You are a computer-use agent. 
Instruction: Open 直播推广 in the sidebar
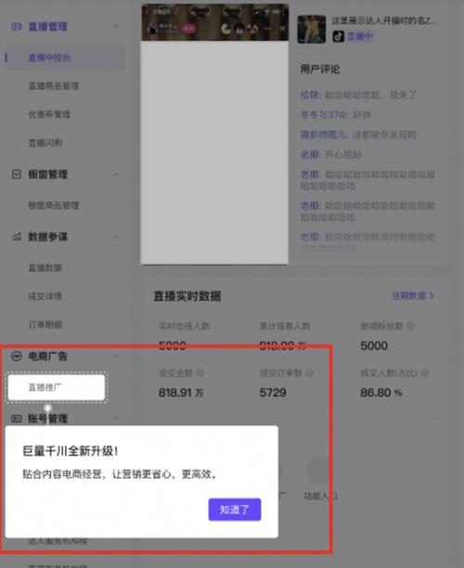pyautogui.click(x=57, y=387)
